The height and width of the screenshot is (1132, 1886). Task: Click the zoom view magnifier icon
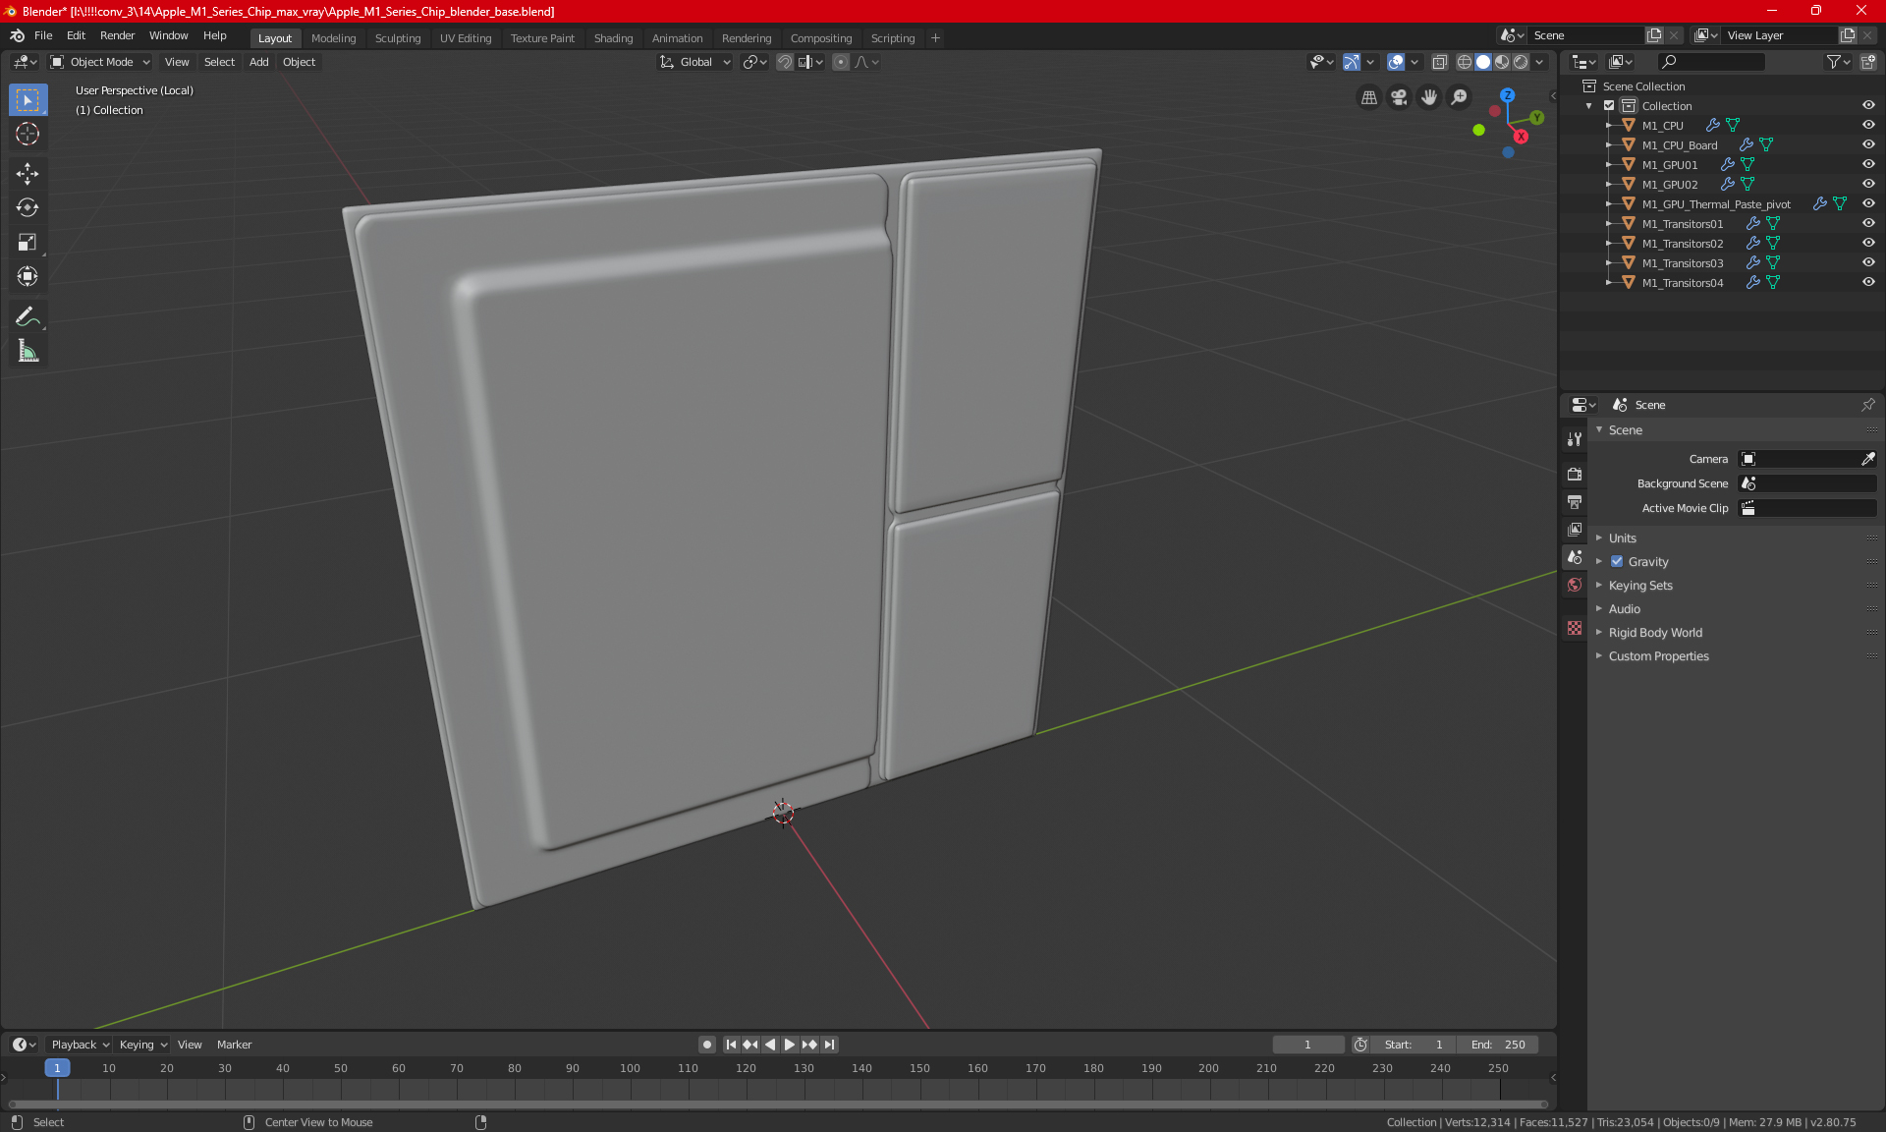[1460, 97]
